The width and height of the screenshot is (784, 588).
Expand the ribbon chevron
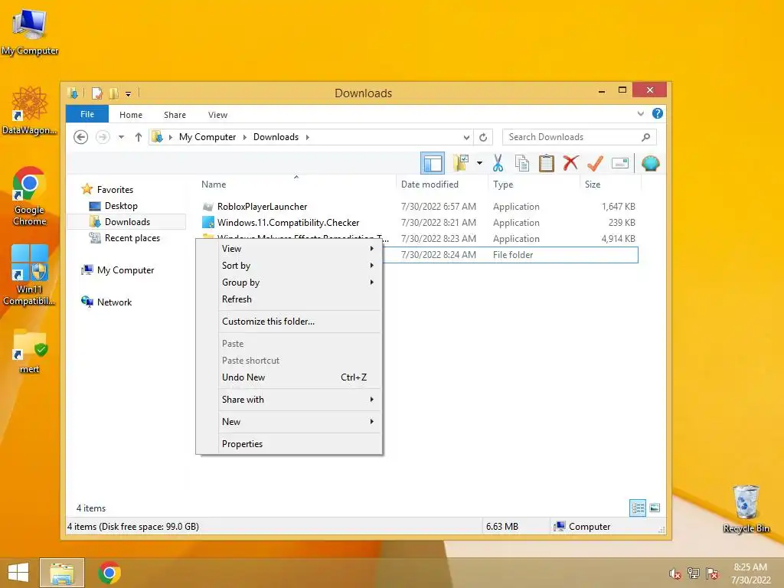click(x=641, y=113)
